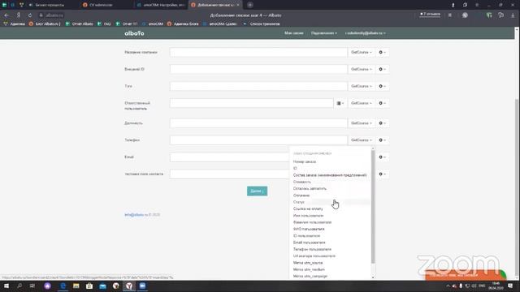Image resolution: width=520 pixels, height=292 pixels.
Task: Click the dropdown list scrollbar
Action: point(373,207)
